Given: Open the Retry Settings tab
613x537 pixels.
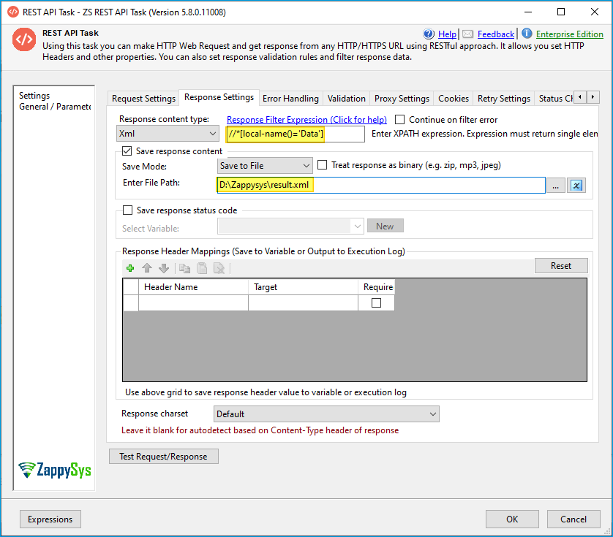Looking at the screenshot, I should click(x=503, y=98).
